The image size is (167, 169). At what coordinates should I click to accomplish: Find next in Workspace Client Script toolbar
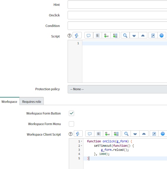135,134
